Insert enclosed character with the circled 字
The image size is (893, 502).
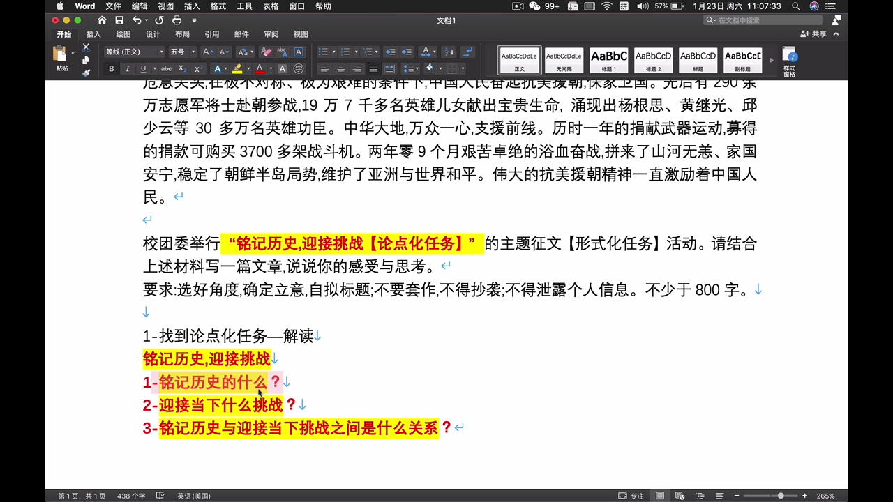click(299, 68)
